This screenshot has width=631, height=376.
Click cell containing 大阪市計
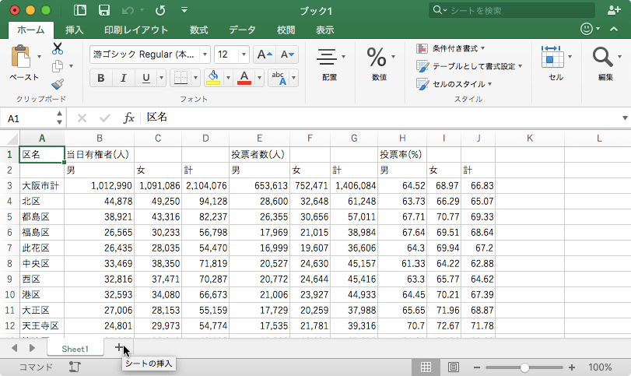tap(42, 185)
